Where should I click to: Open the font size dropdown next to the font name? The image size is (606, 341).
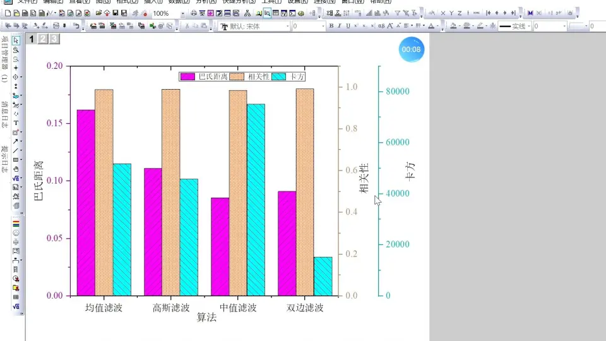tap(323, 27)
